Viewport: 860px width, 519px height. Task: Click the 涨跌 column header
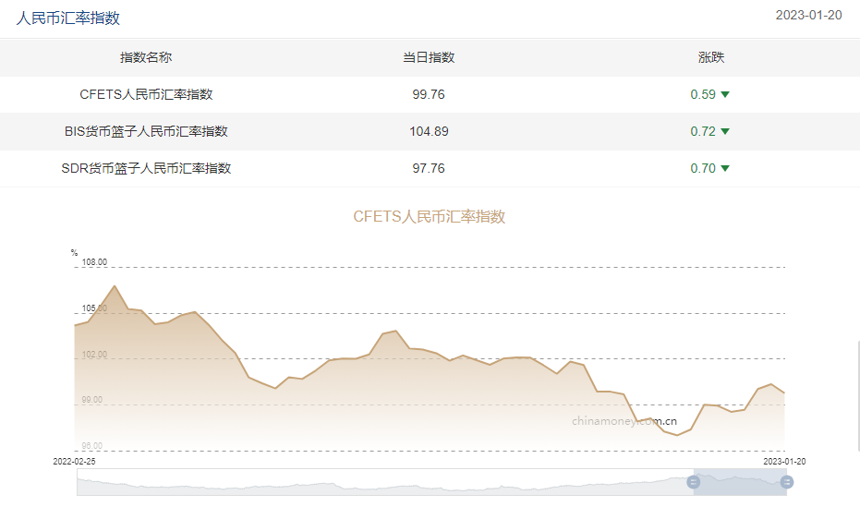click(x=710, y=57)
